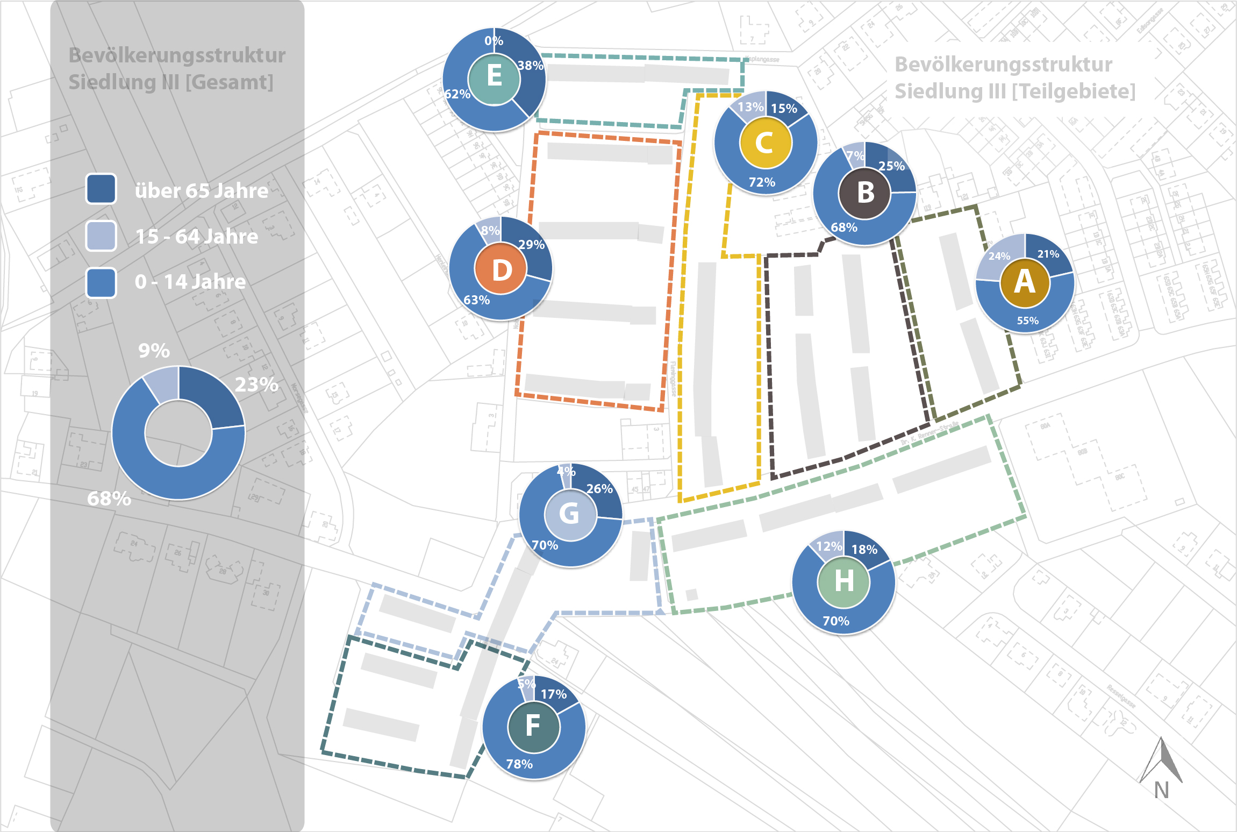Click the 'Bevölkerungsstruktur Siedlung III [Gesamt]' title
This screenshot has height=832, width=1237.
[x=177, y=69]
